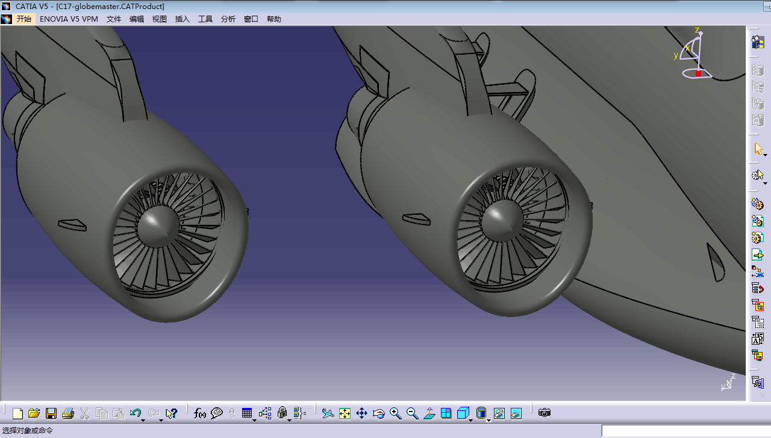Take a snapshot with the camera icon
Screen dimensions: 771x438
click(545, 413)
